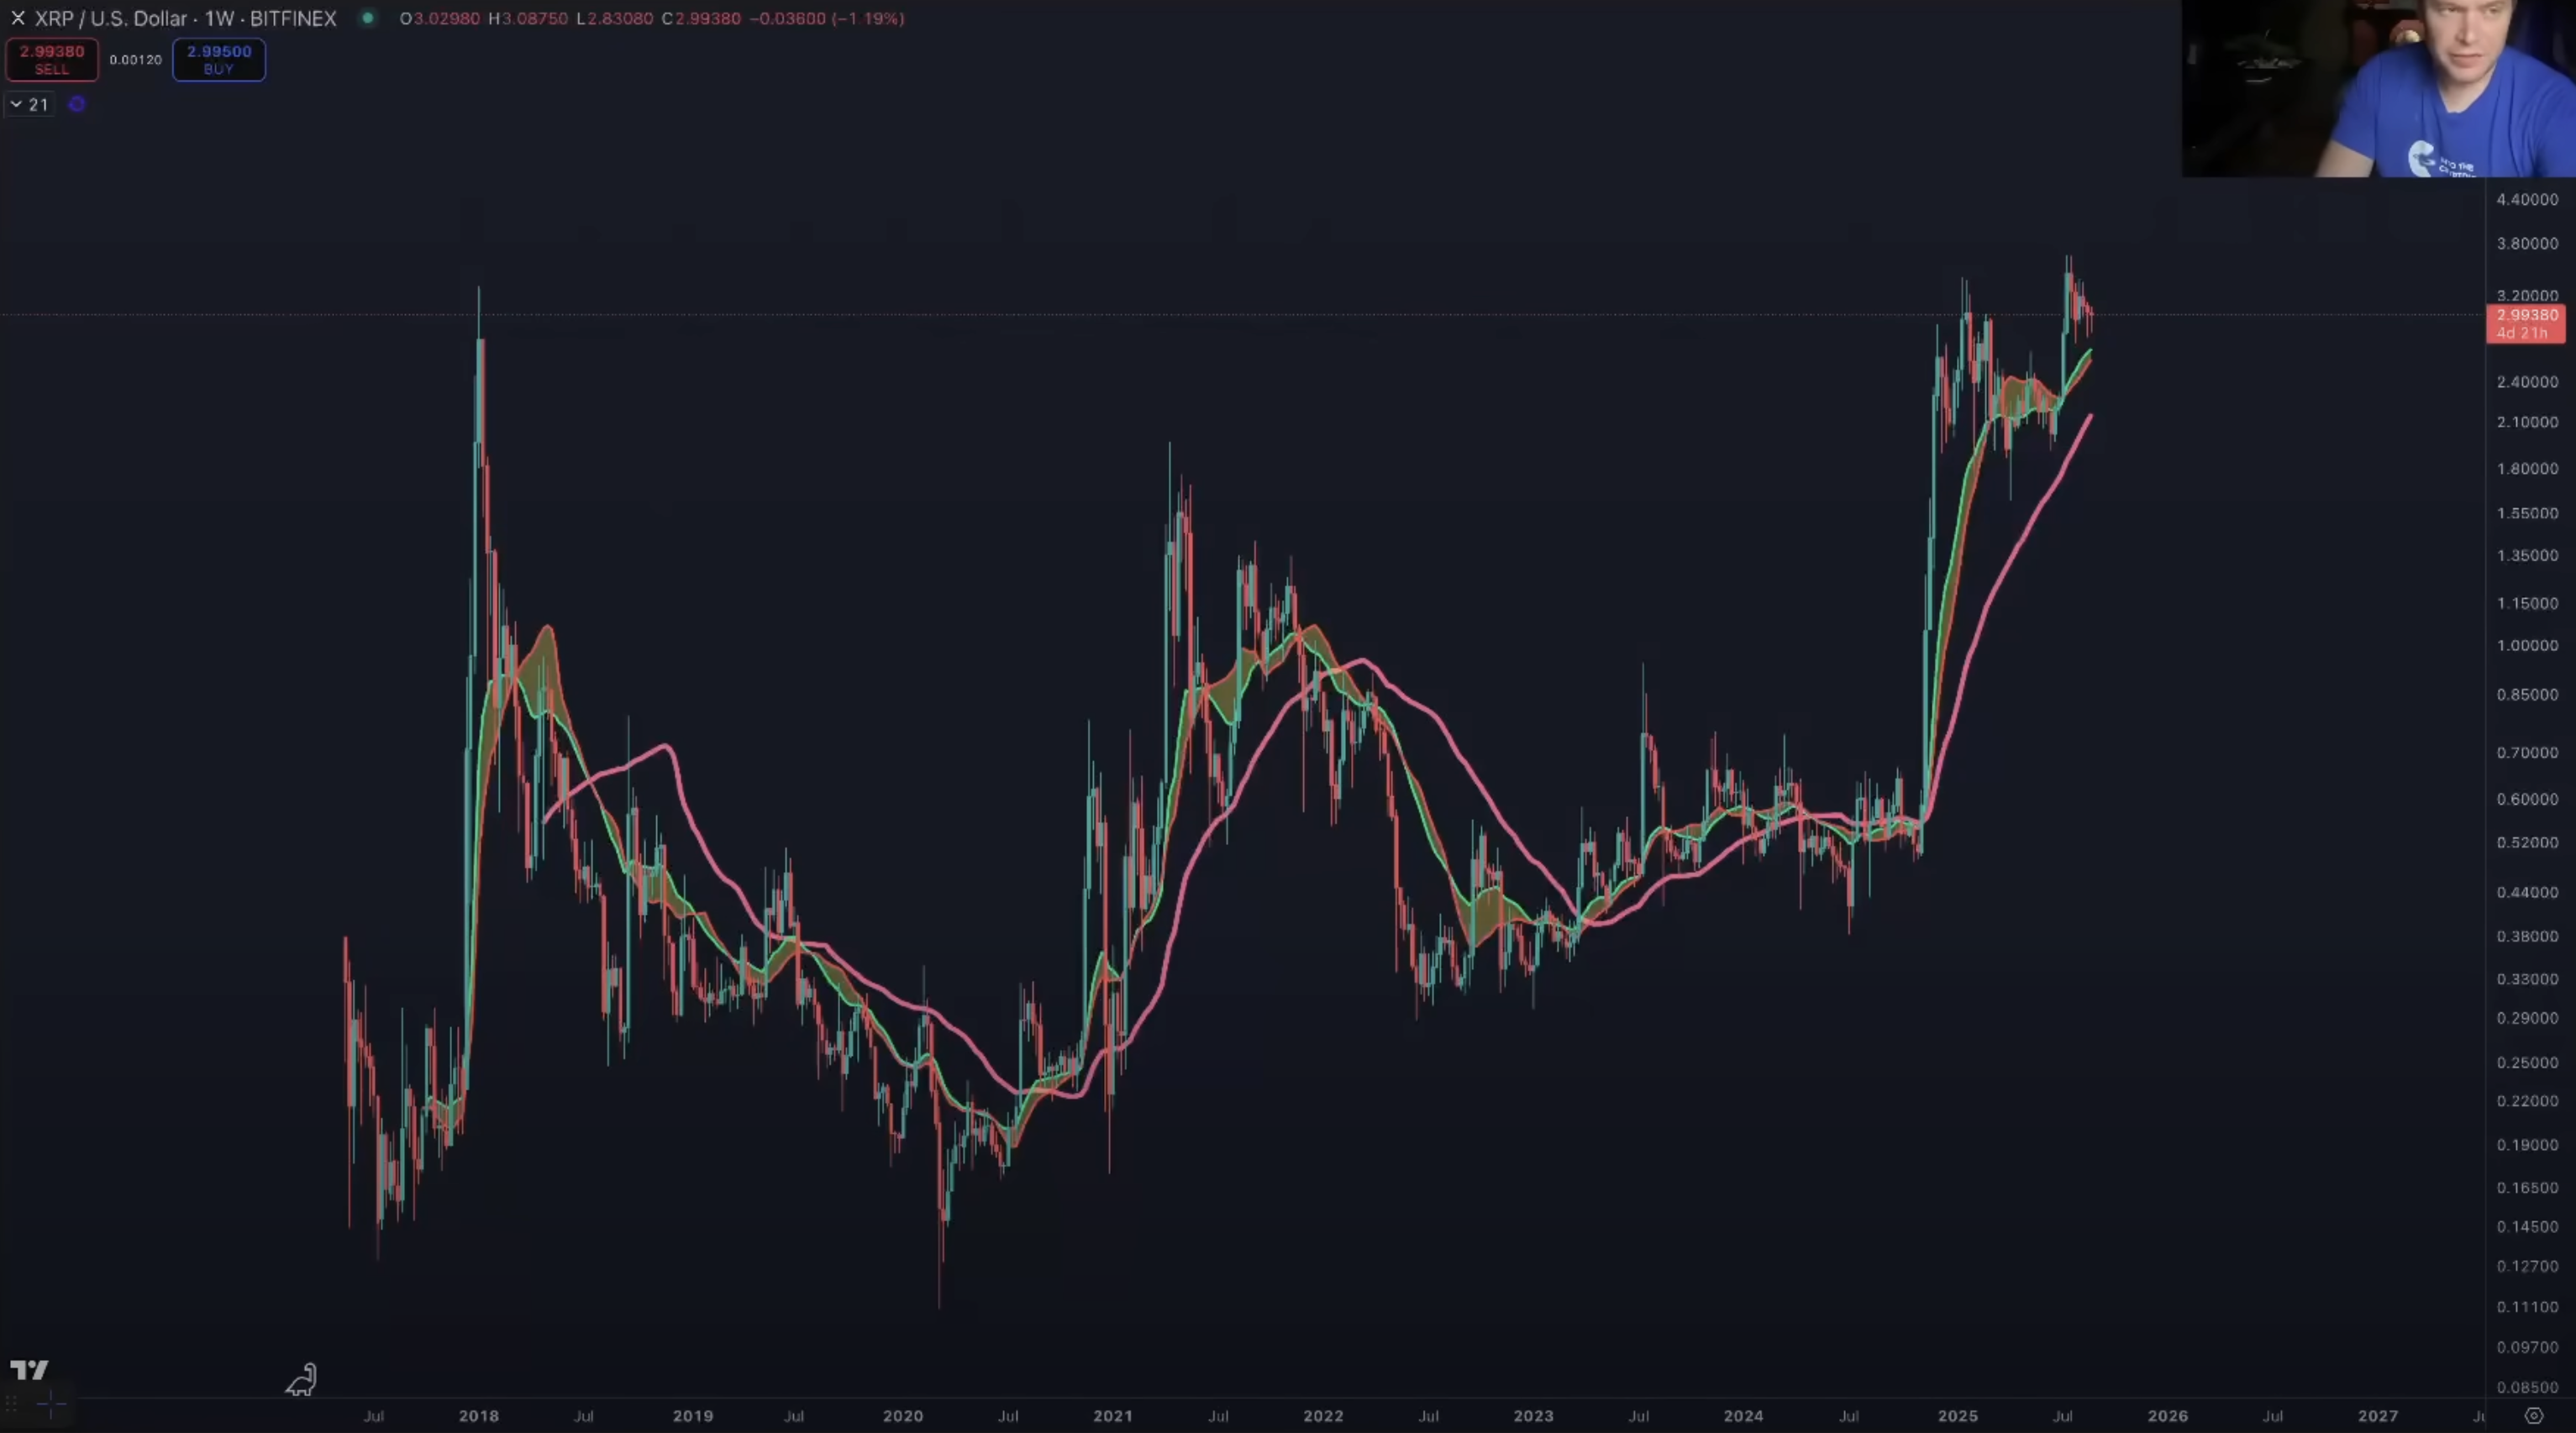Click the 2025 label on the time axis
Screen dimensions: 2576x1433
(x=1957, y=1416)
